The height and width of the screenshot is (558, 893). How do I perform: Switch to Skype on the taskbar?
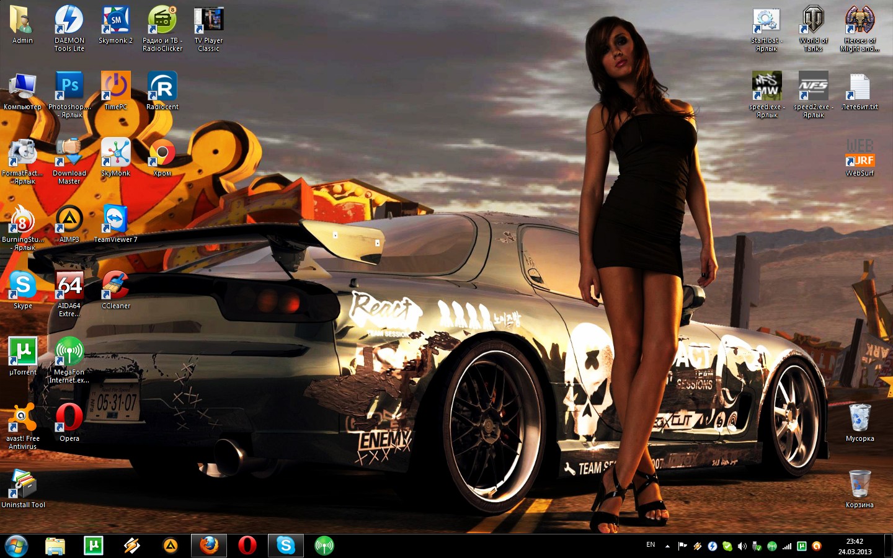pos(286,546)
